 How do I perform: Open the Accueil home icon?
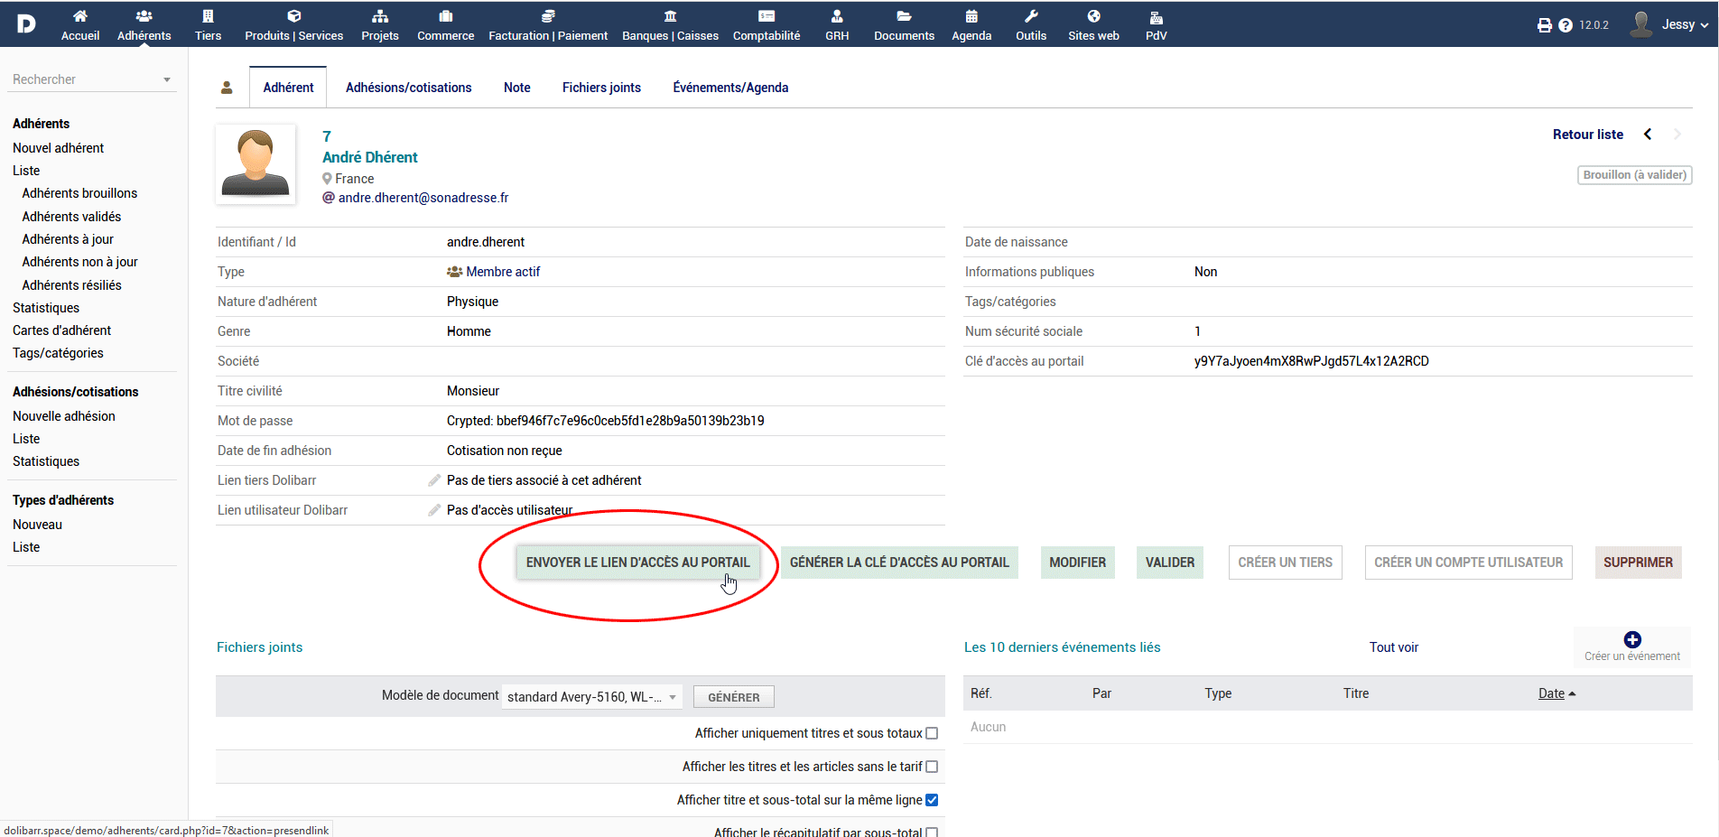(80, 16)
